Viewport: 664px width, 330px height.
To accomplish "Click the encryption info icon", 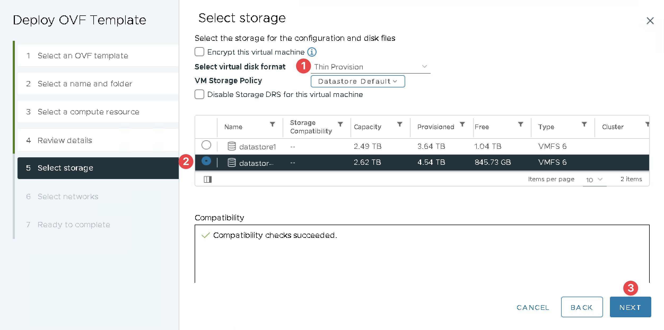I will pyautogui.click(x=312, y=52).
